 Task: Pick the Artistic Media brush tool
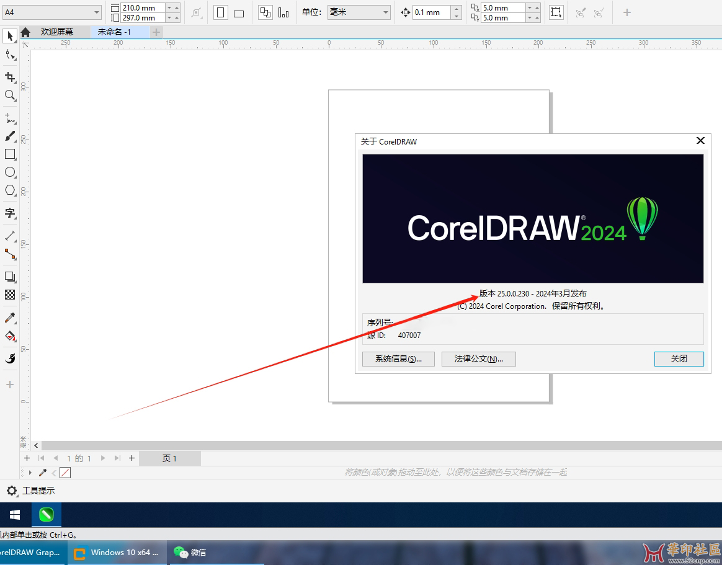(10, 136)
